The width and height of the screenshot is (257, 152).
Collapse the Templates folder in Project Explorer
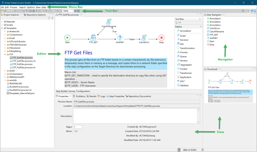pos(3,28)
